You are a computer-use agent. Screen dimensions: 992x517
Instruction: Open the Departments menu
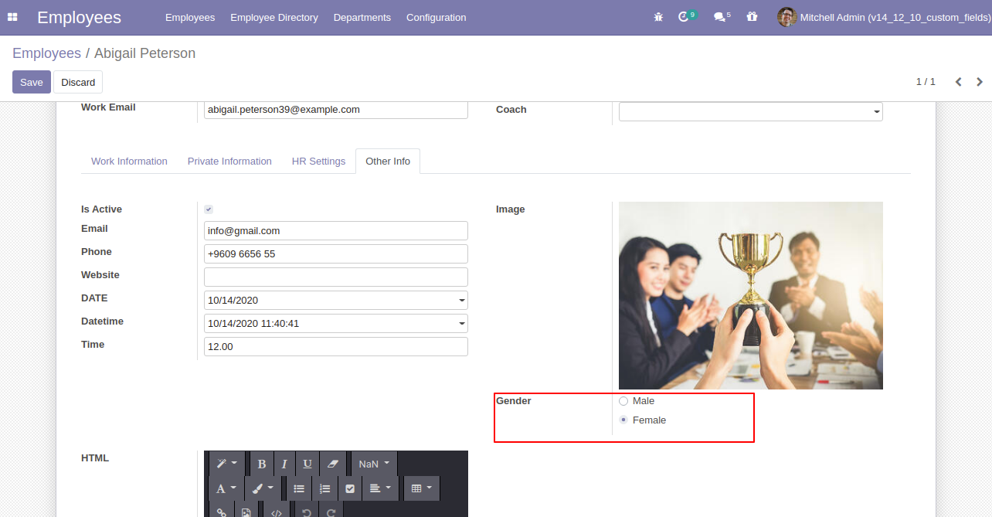click(x=362, y=17)
